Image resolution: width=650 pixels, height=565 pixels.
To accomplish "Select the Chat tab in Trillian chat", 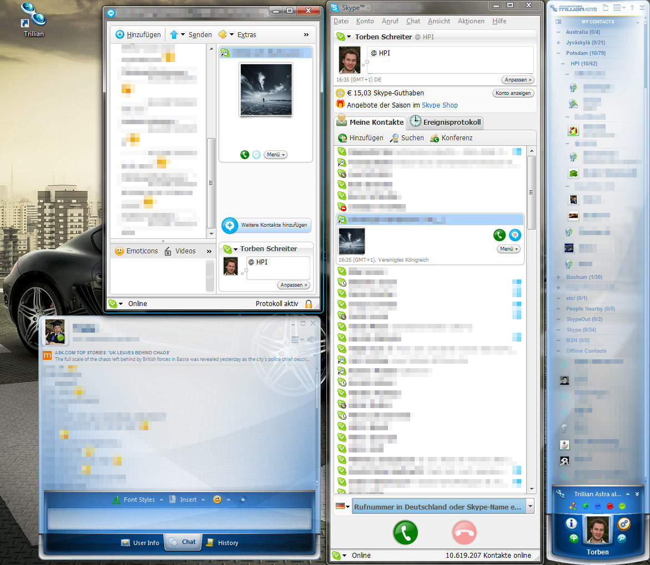I will click(183, 542).
